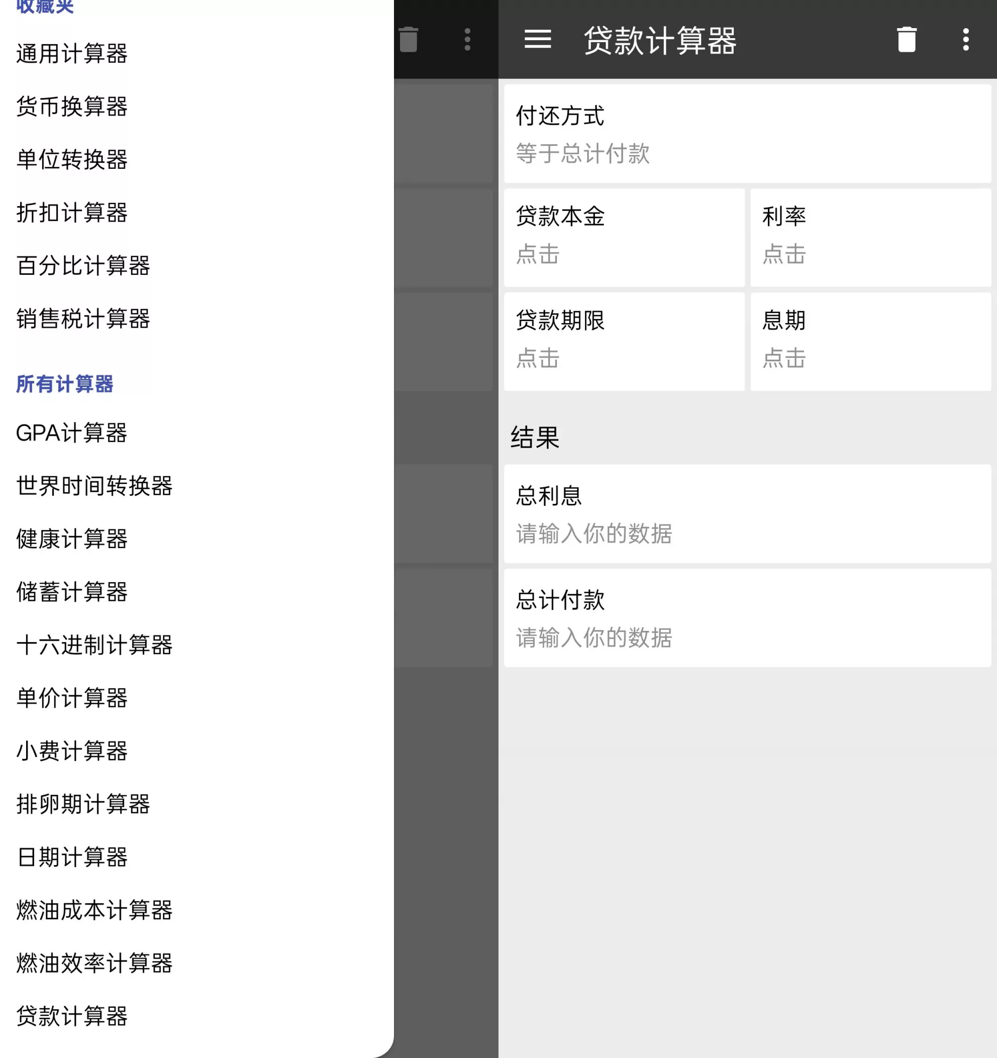Select 百分比计算器 in the list
The height and width of the screenshot is (1058, 997).
82,267
